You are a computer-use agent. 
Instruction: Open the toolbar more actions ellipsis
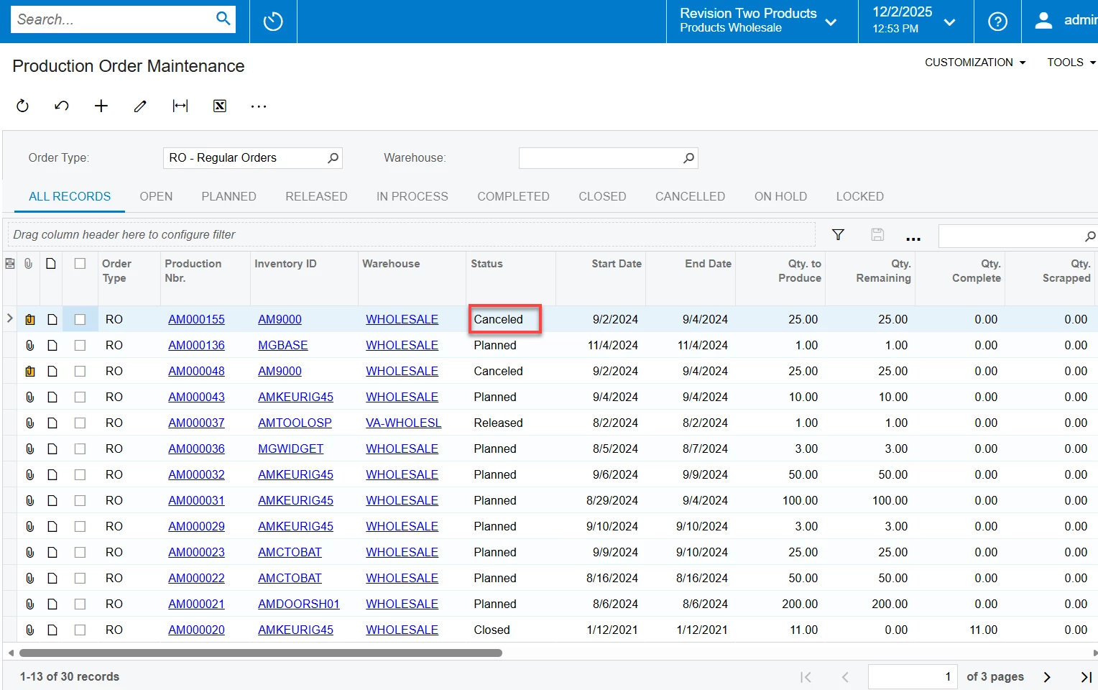(x=259, y=106)
